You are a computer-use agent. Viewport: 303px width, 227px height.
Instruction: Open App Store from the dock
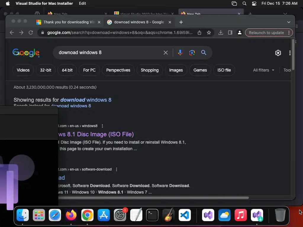coord(104,215)
